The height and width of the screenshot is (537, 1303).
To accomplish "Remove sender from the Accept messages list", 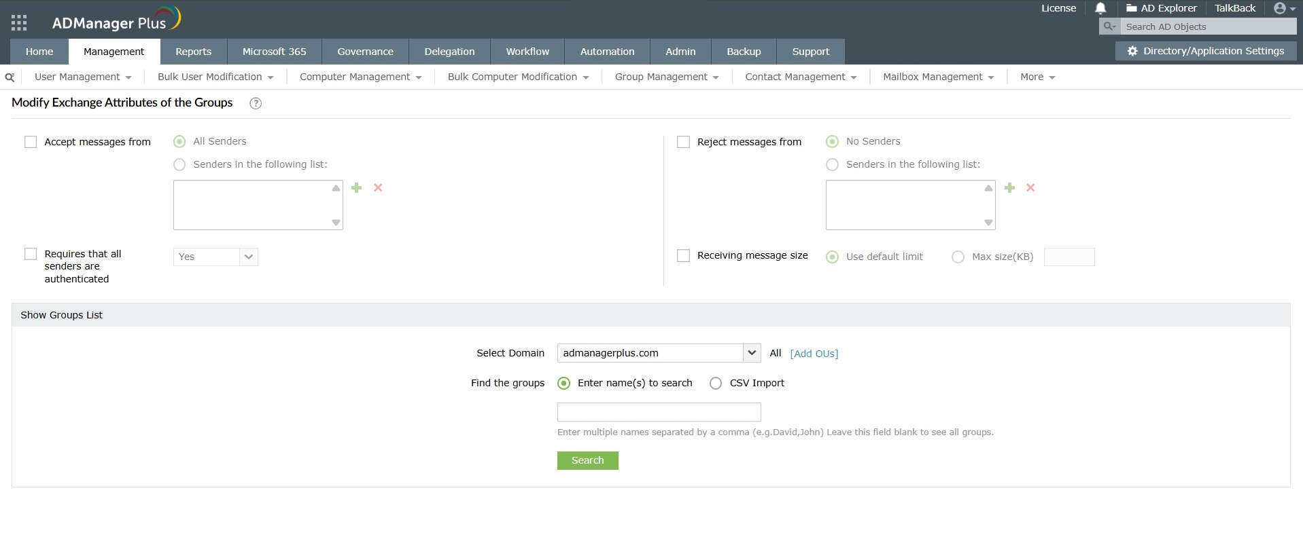I will (379, 187).
